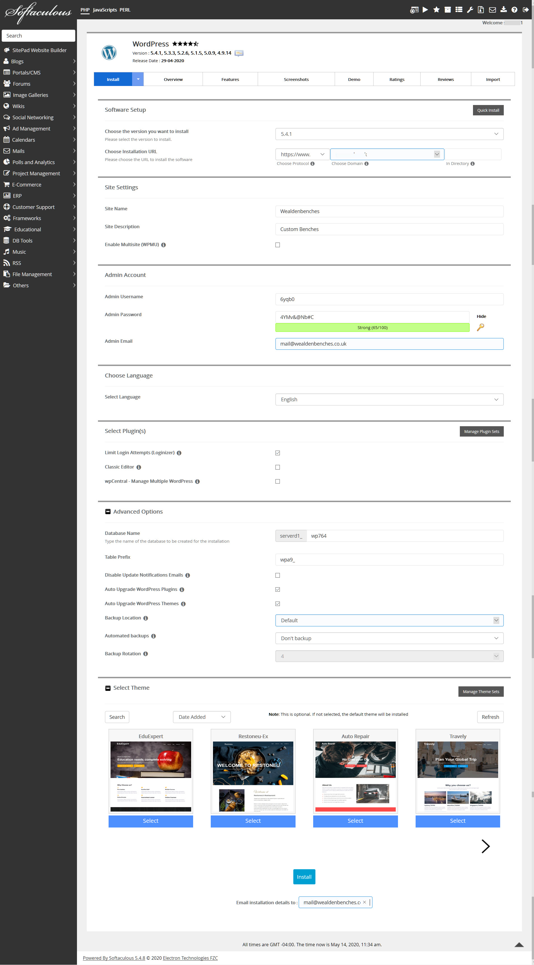This screenshot has height=965, width=534.
Task: Click the logout arrow icon
Action: pos(526,10)
